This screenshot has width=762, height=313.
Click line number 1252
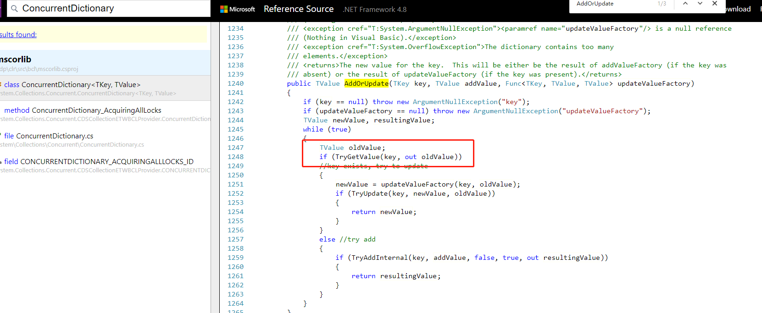coord(235,193)
